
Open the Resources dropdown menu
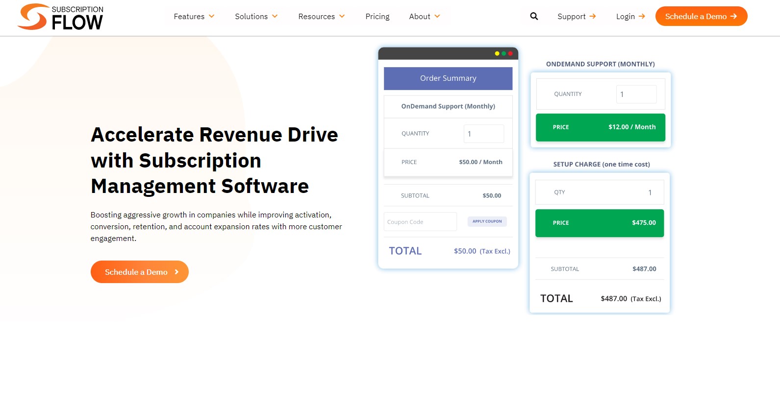coord(321,16)
